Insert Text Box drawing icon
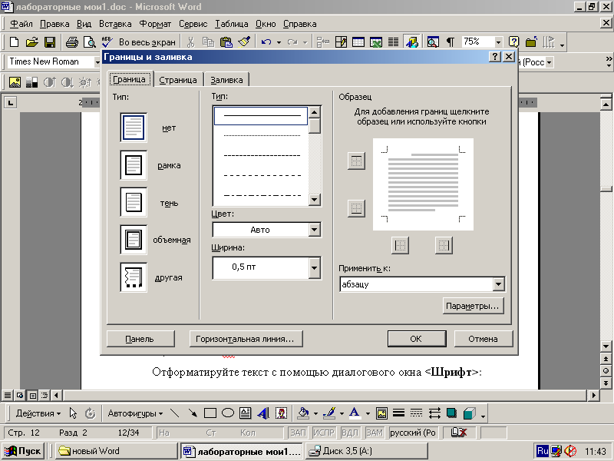 245,413
